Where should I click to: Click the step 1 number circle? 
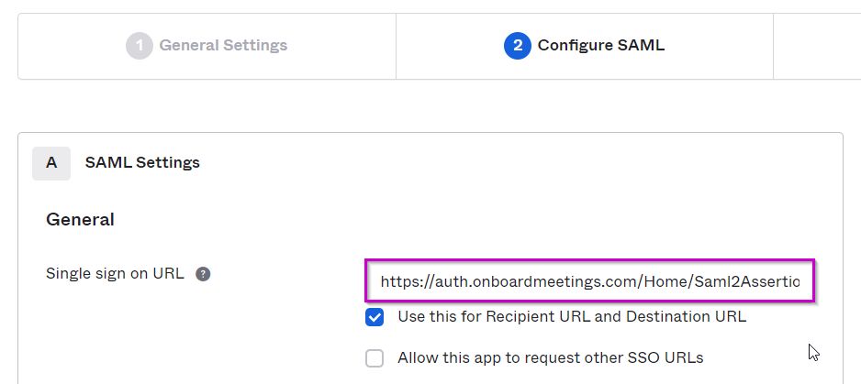coord(140,46)
